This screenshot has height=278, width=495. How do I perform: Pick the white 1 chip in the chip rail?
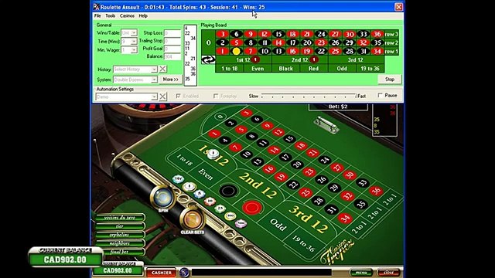pyautogui.click(x=189, y=187)
